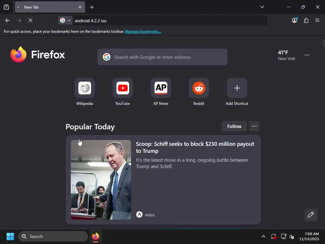Open the network display tray icon
This screenshot has height=244, width=325.
point(283,236)
